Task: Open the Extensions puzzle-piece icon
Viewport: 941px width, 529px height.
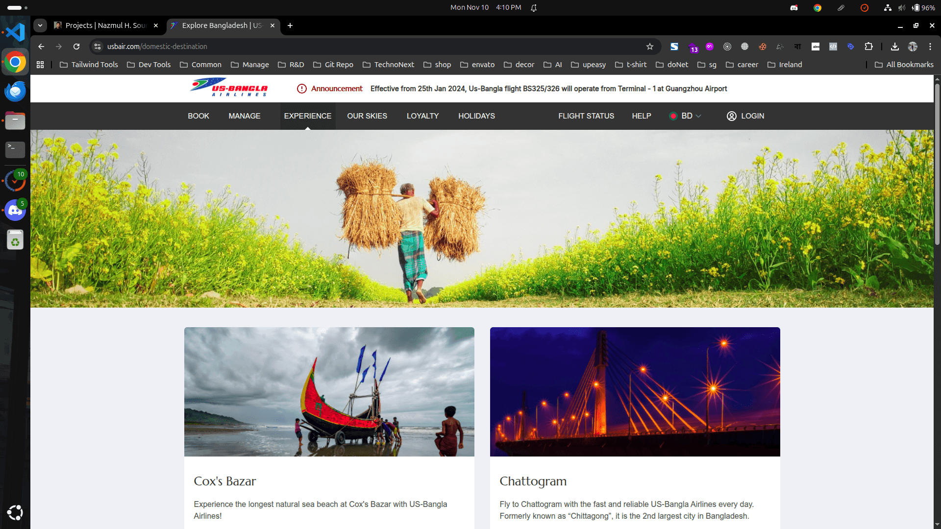Action: (x=869, y=47)
